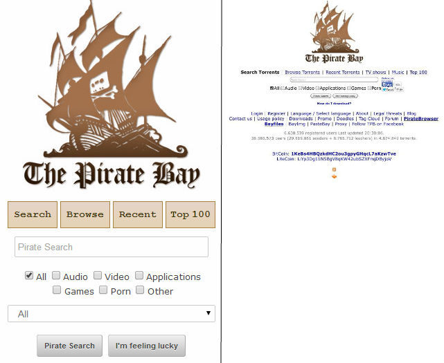The height and width of the screenshot is (363, 444).
Task: Click the small I'm Feeling Lucky button on desktop page
Action: (x=345, y=96)
